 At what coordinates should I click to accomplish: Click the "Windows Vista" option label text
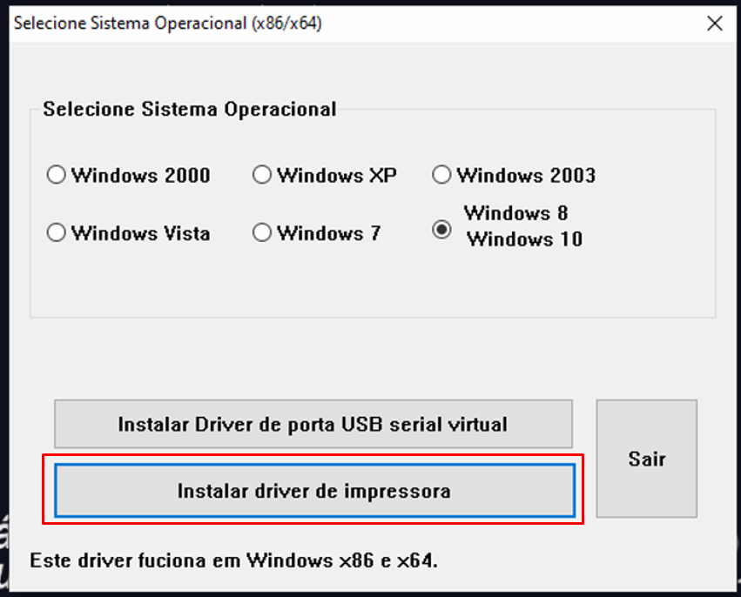140,233
